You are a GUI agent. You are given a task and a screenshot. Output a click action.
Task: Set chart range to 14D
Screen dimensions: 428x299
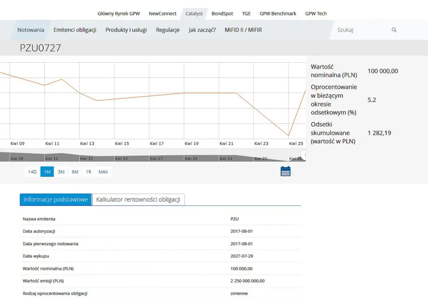(x=32, y=172)
